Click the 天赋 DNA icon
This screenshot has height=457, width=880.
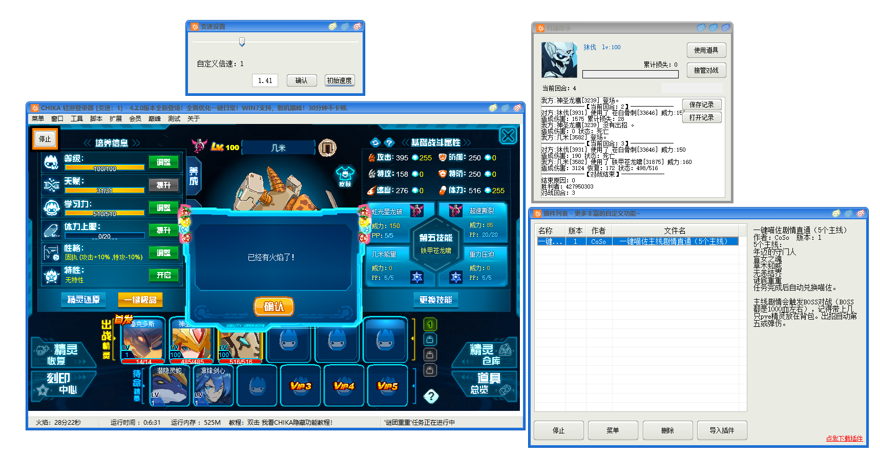coord(51,185)
